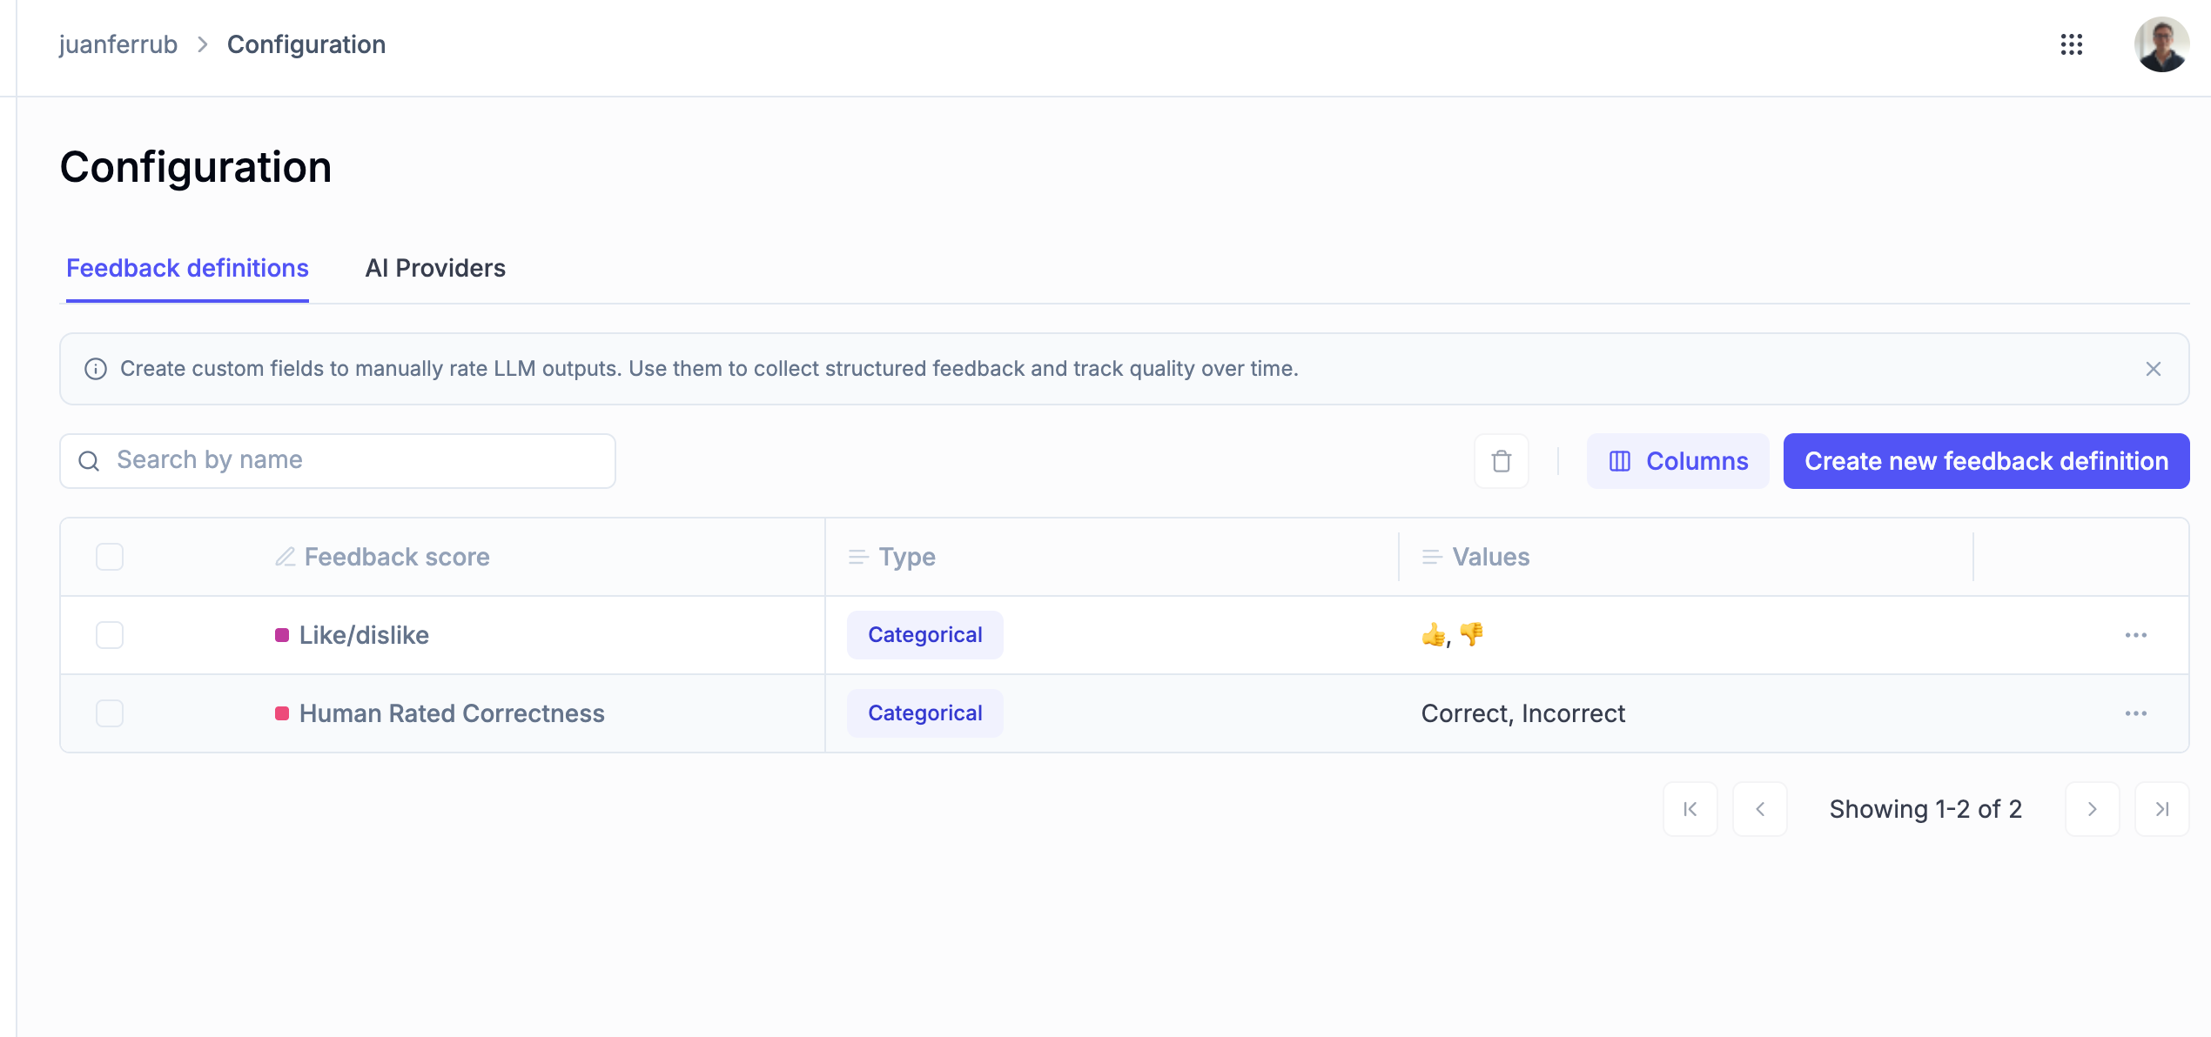Click the trash delete icon
2211x1037 pixels.
tap(1502, 461)
